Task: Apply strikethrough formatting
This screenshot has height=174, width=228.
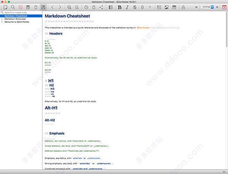Action: [135, 7]
